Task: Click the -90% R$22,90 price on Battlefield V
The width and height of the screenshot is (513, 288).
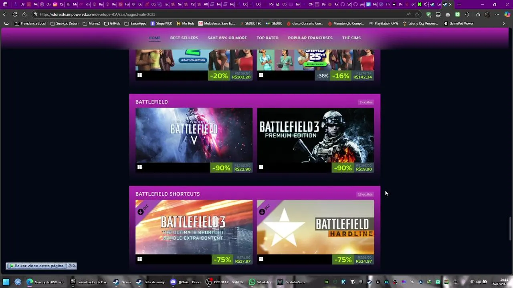Action: (231, 168)
